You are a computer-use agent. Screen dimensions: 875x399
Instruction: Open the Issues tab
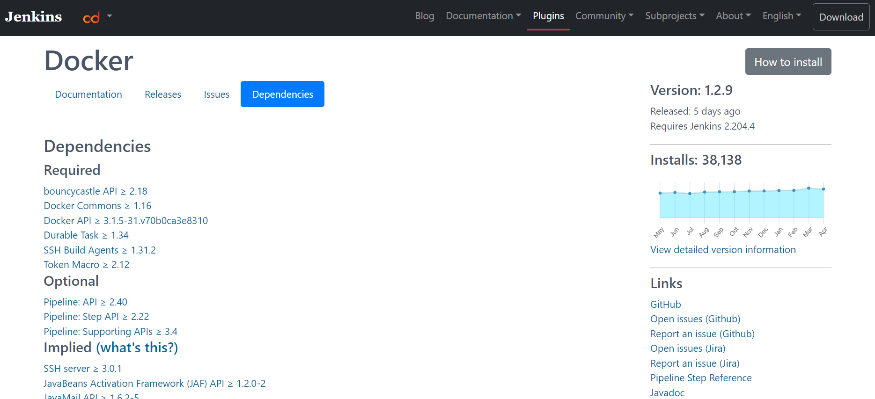(x=216, y=94)
